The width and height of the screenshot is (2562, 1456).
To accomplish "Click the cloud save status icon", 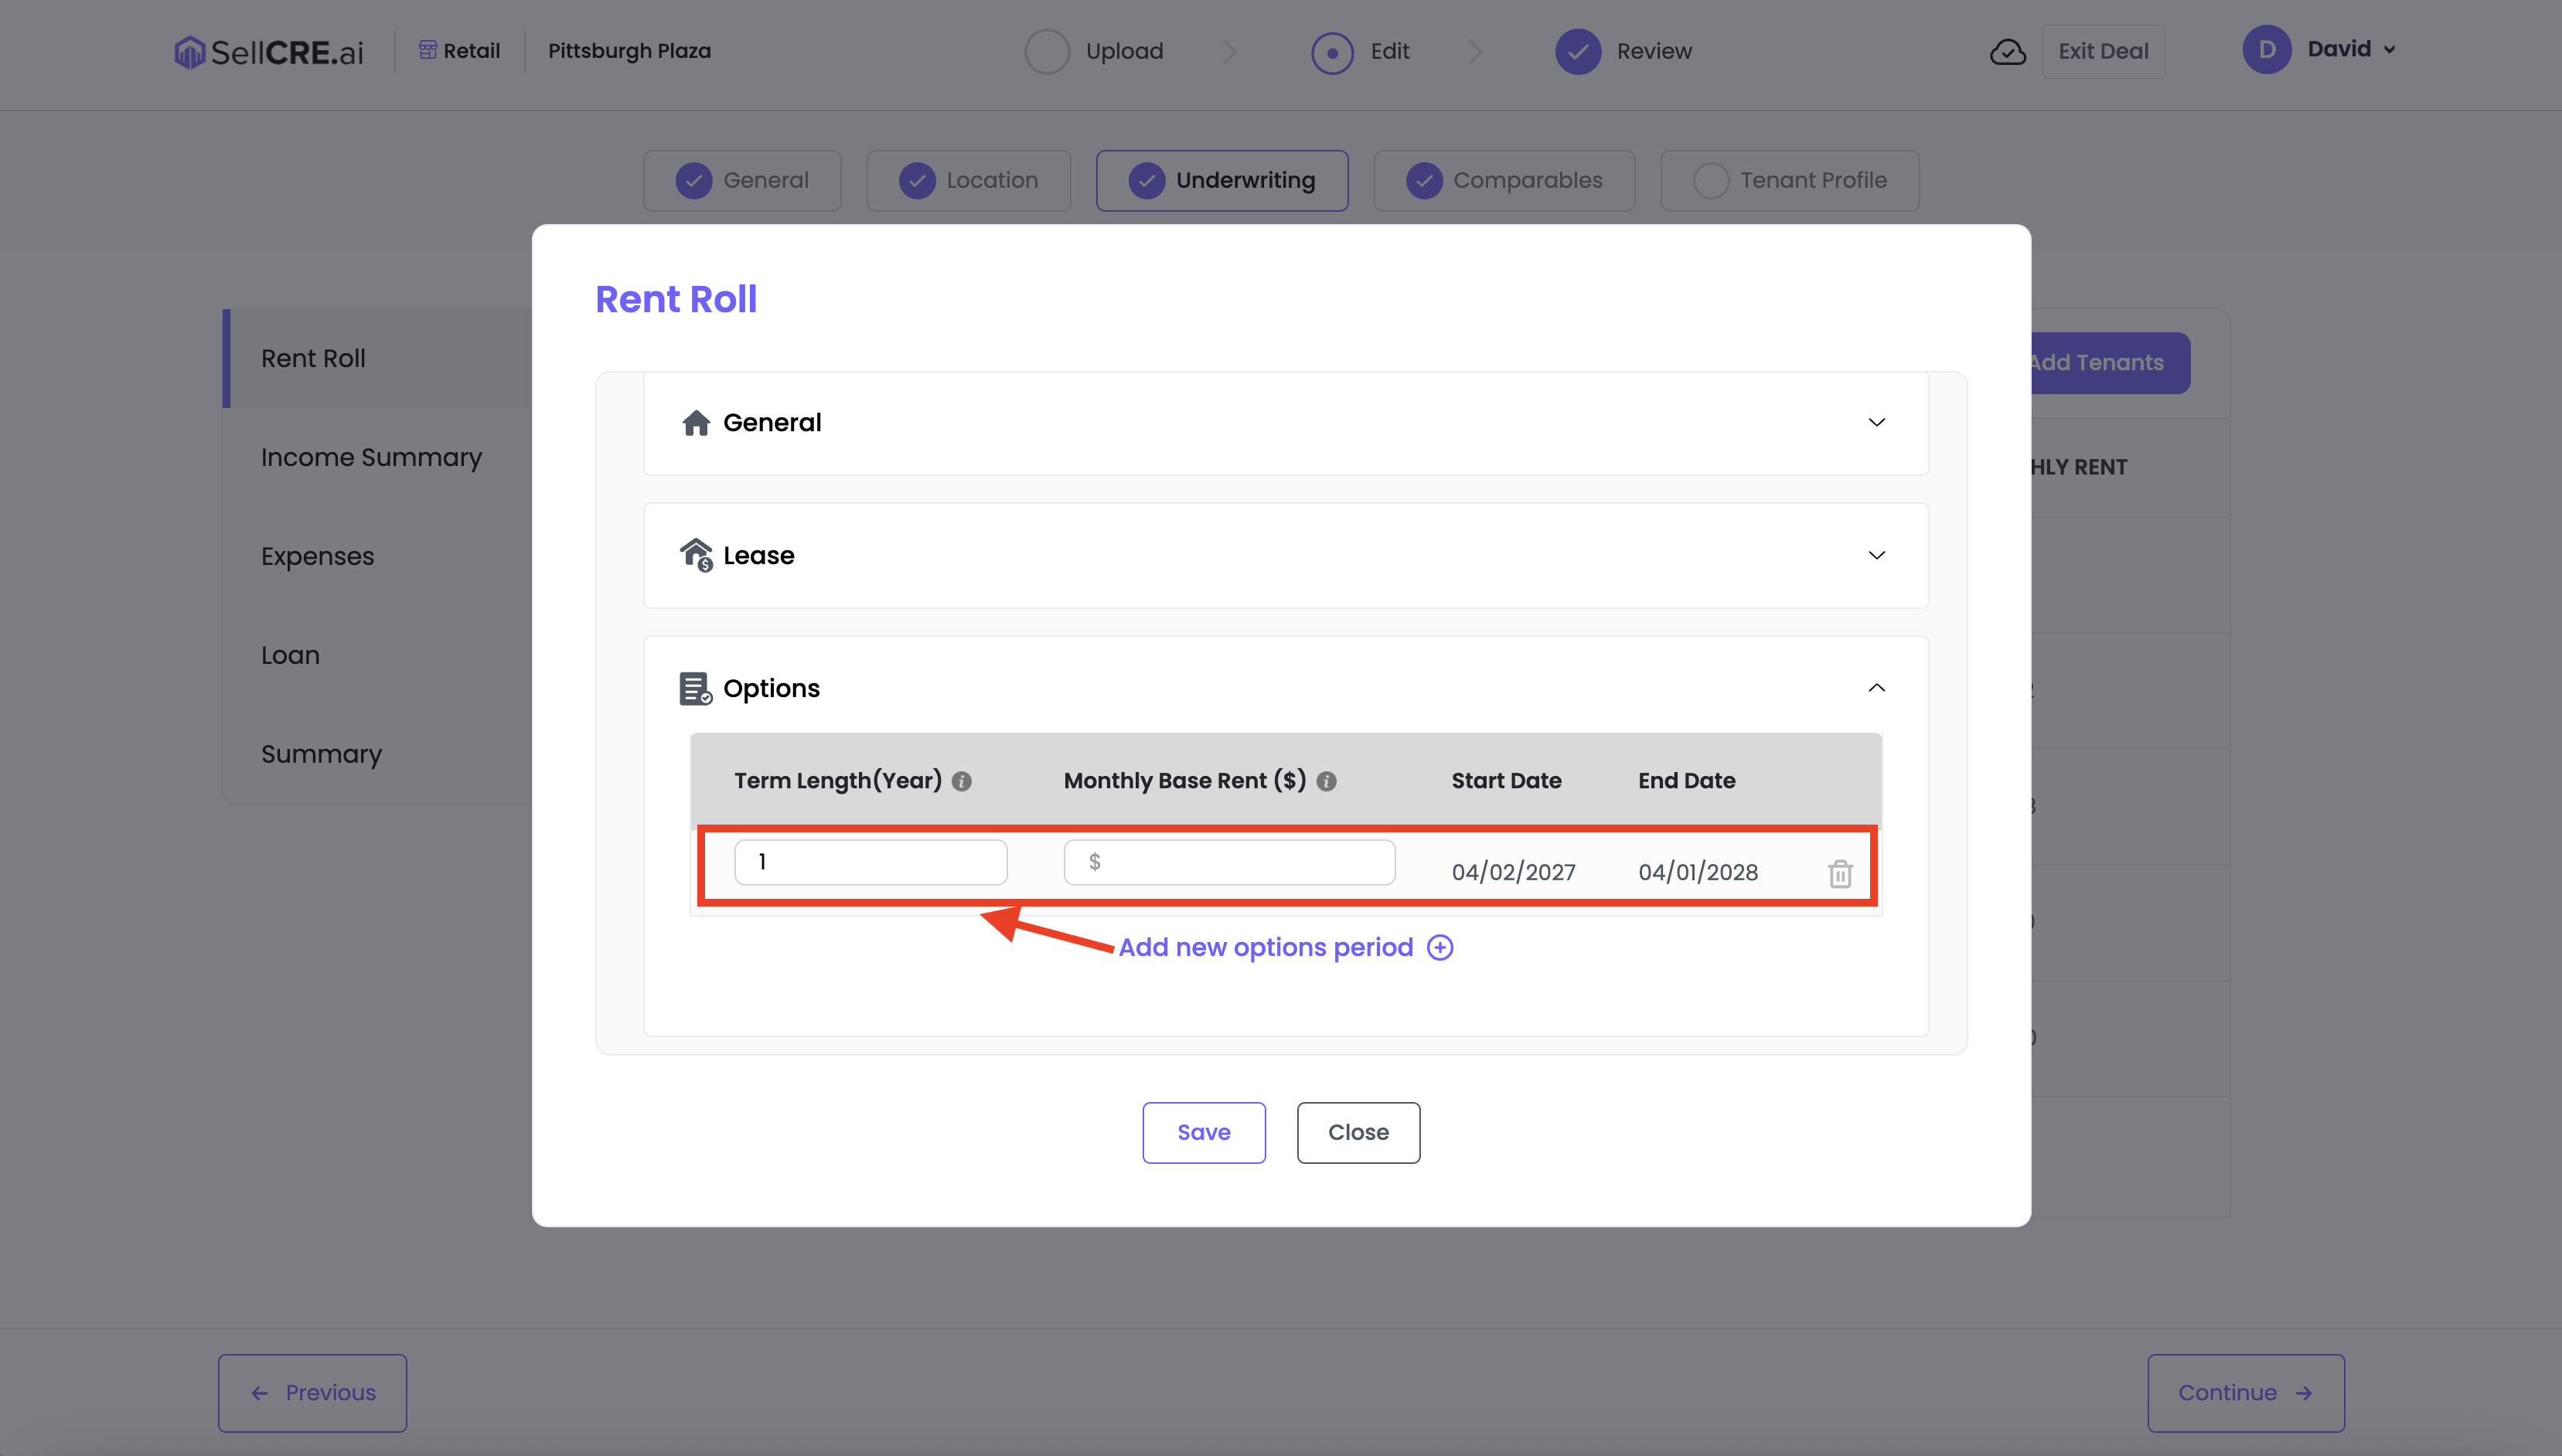I will 2007,52.
